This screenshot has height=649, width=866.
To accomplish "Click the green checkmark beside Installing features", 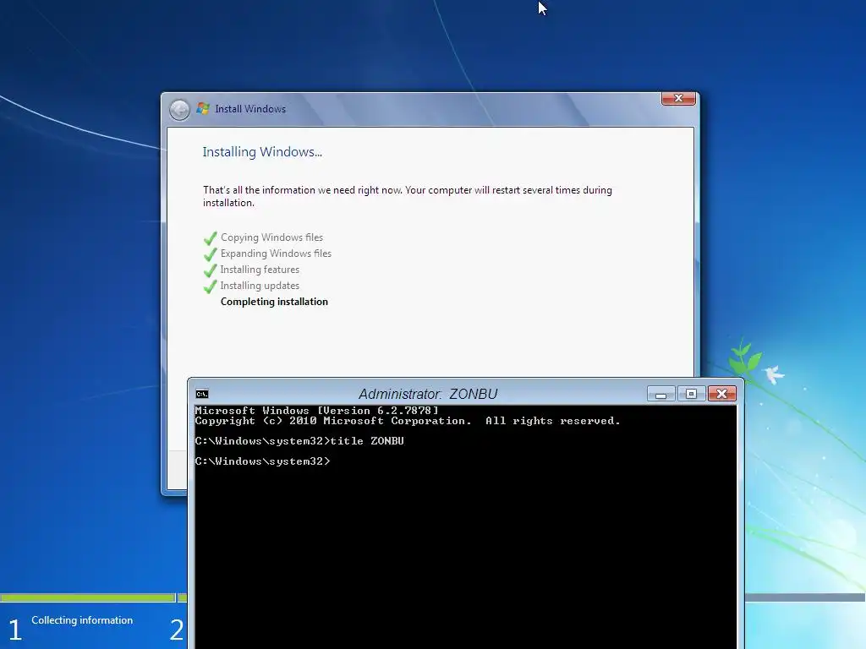I will (210, 270).
